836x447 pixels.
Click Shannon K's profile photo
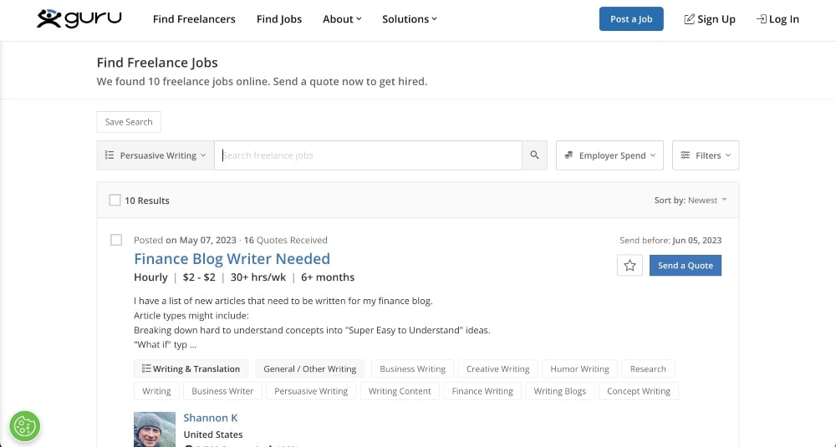pyautogui.click(x=155, y=429)
